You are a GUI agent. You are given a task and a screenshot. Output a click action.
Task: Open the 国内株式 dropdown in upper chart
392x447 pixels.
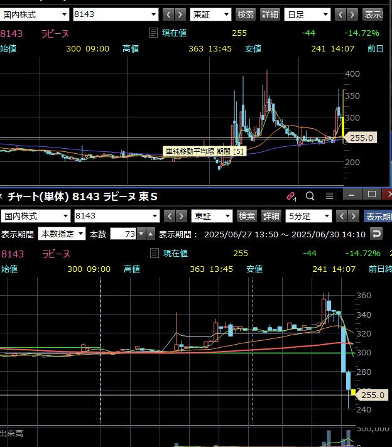point(34,14)
